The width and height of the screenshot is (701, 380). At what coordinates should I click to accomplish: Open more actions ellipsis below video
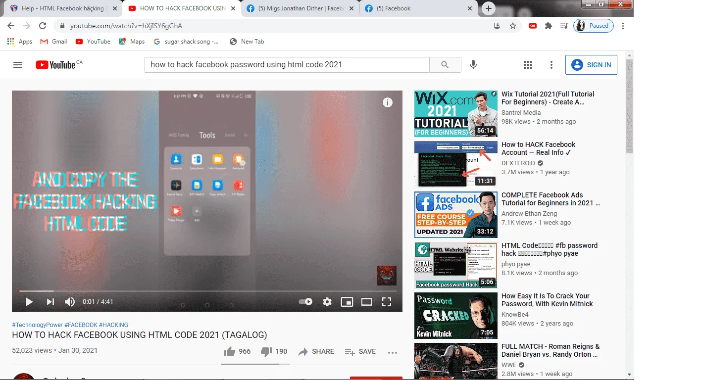(393, 352)
